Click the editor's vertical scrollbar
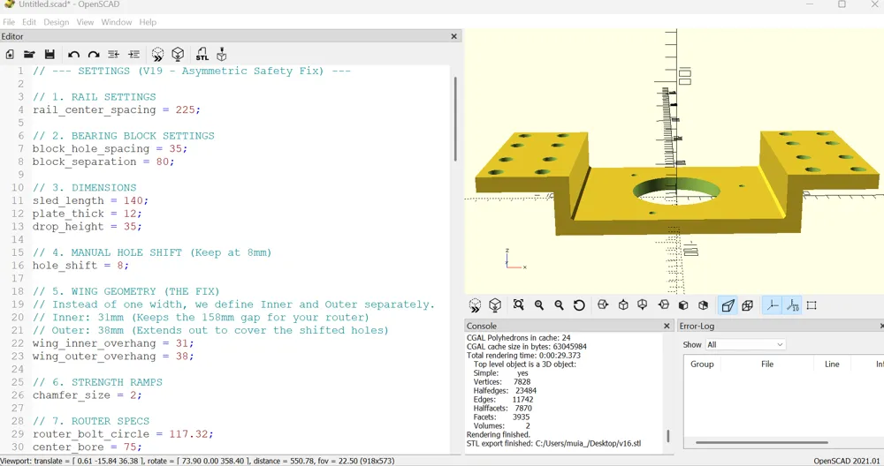This screenshot has width=884, height=466. tap(455, 119)
